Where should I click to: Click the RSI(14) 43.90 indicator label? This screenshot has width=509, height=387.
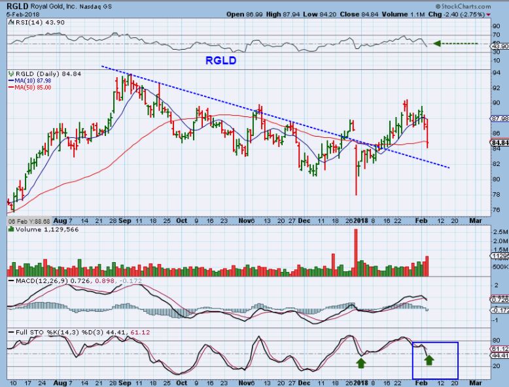point(40,22)
